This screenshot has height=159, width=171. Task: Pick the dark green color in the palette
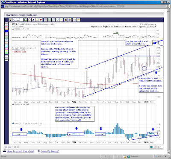click(6, 37)
